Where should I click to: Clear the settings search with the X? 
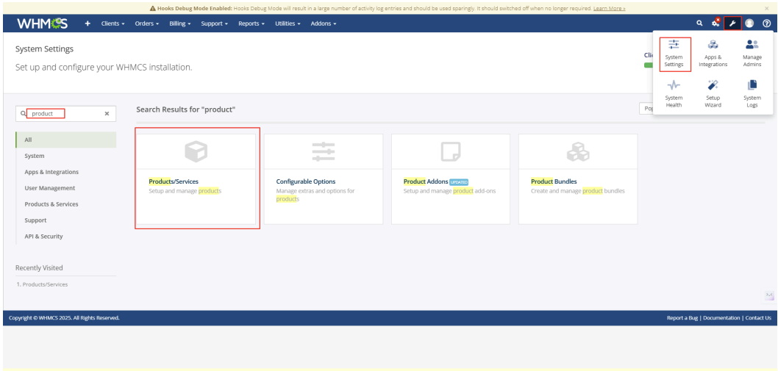pos(107,114)
